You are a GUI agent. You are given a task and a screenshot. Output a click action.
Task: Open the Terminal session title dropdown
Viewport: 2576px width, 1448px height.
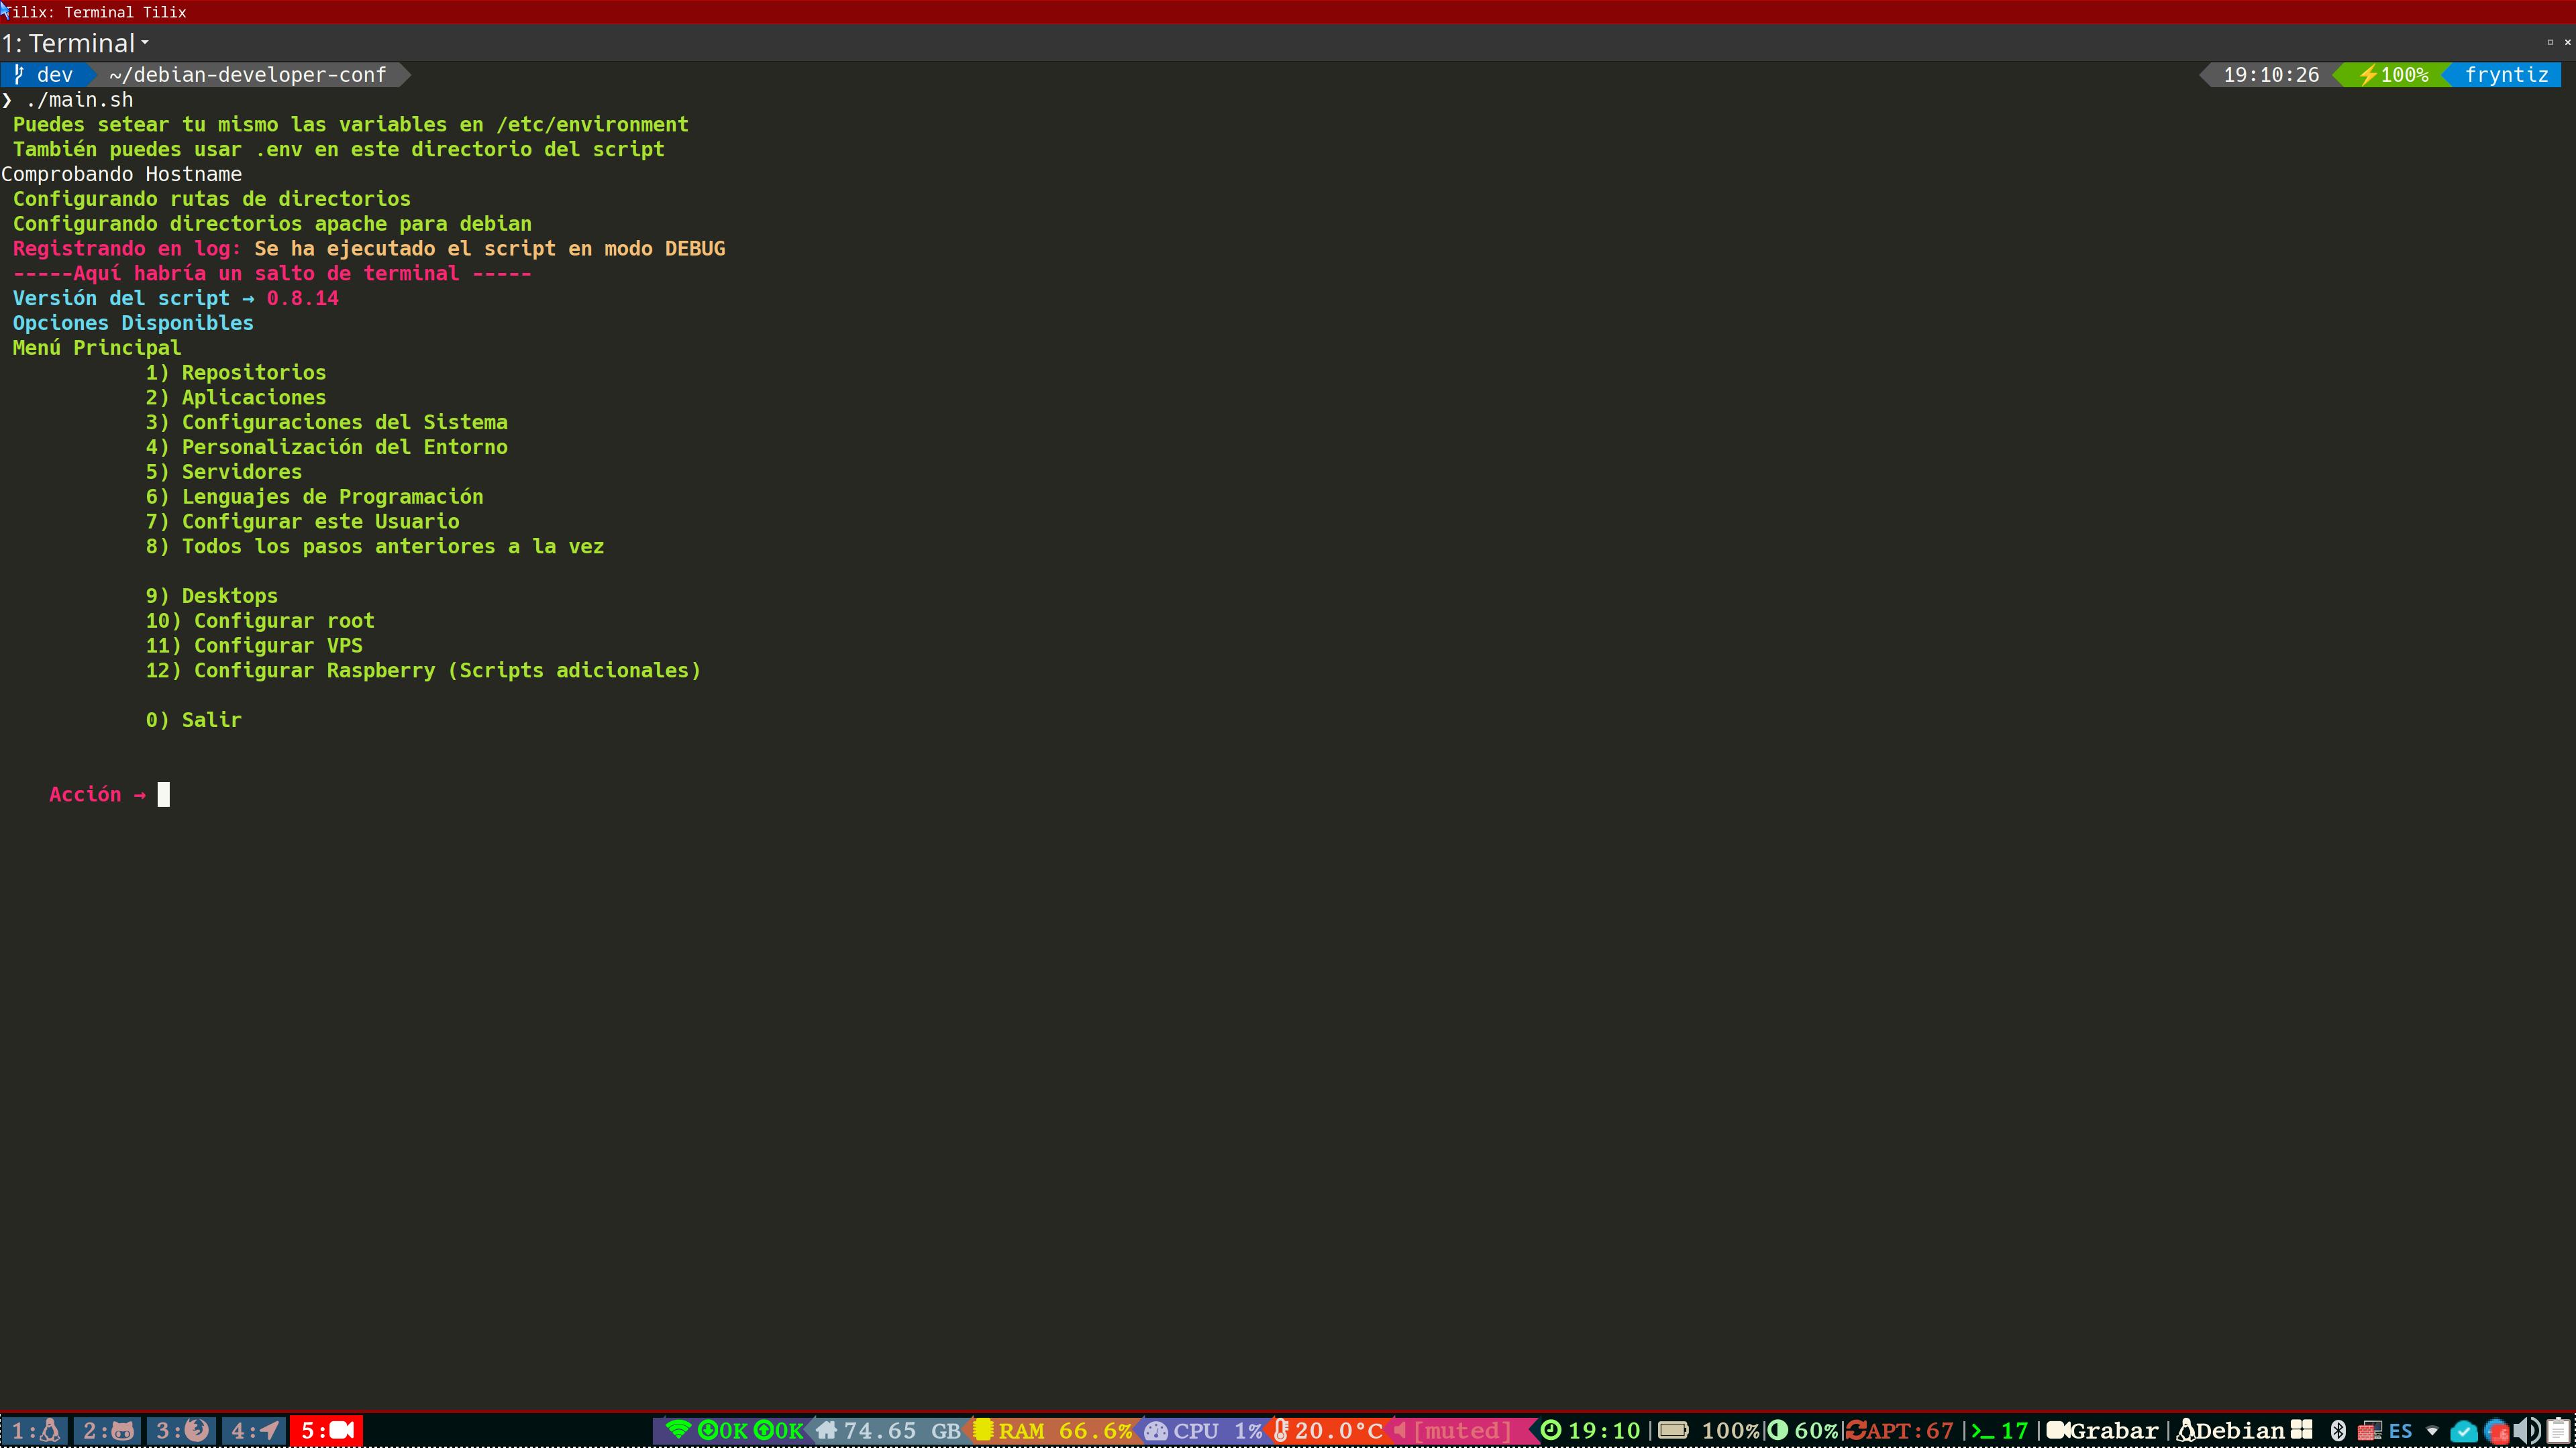(76, 43)
